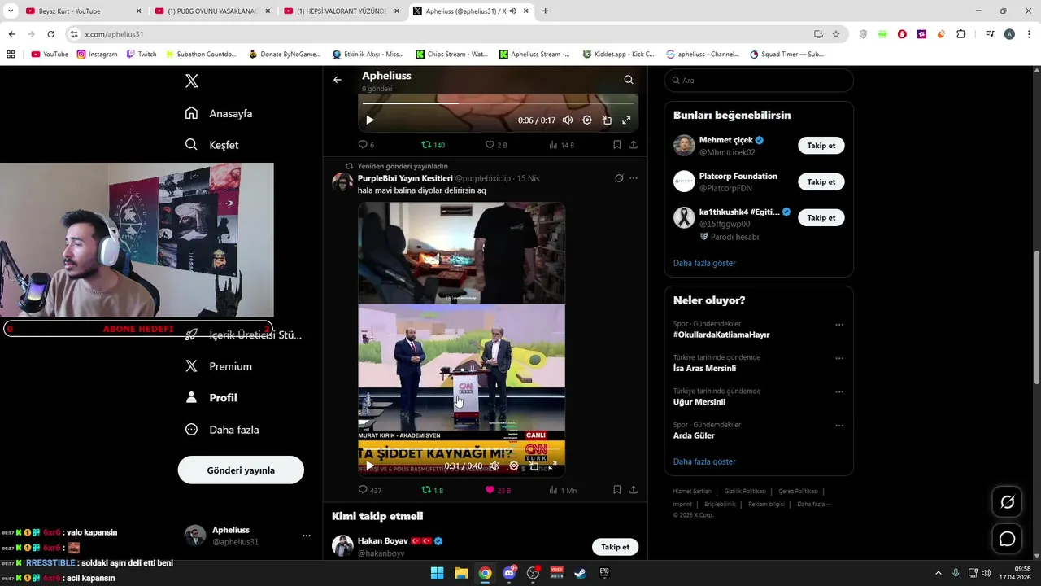Unlike the post with 23 B likes
The height and width of the screenshot is (586, 1041).
(x=498, y=490)
